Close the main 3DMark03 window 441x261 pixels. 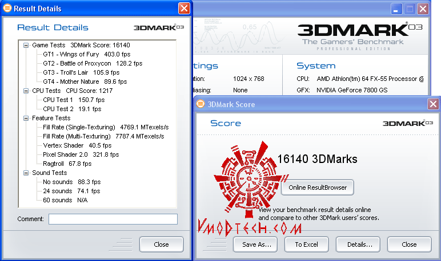click(x=423, y=9)
